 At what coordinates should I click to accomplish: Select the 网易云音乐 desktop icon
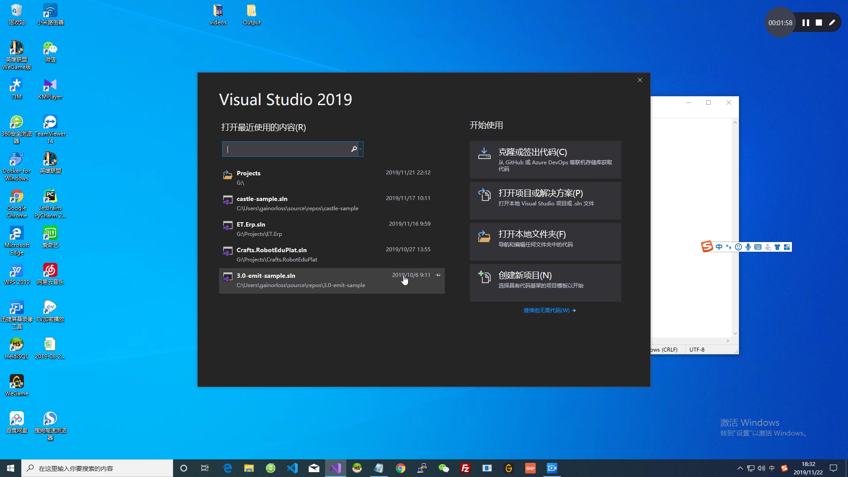tap(50, 274)
